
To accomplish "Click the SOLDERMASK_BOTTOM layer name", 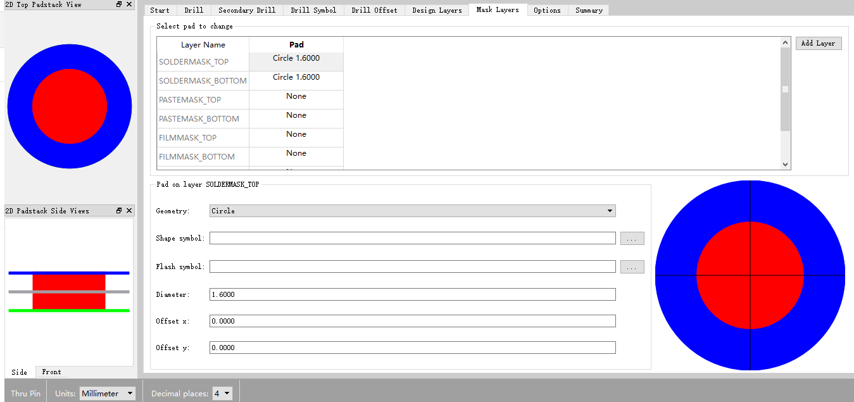I will coord(203,81).
